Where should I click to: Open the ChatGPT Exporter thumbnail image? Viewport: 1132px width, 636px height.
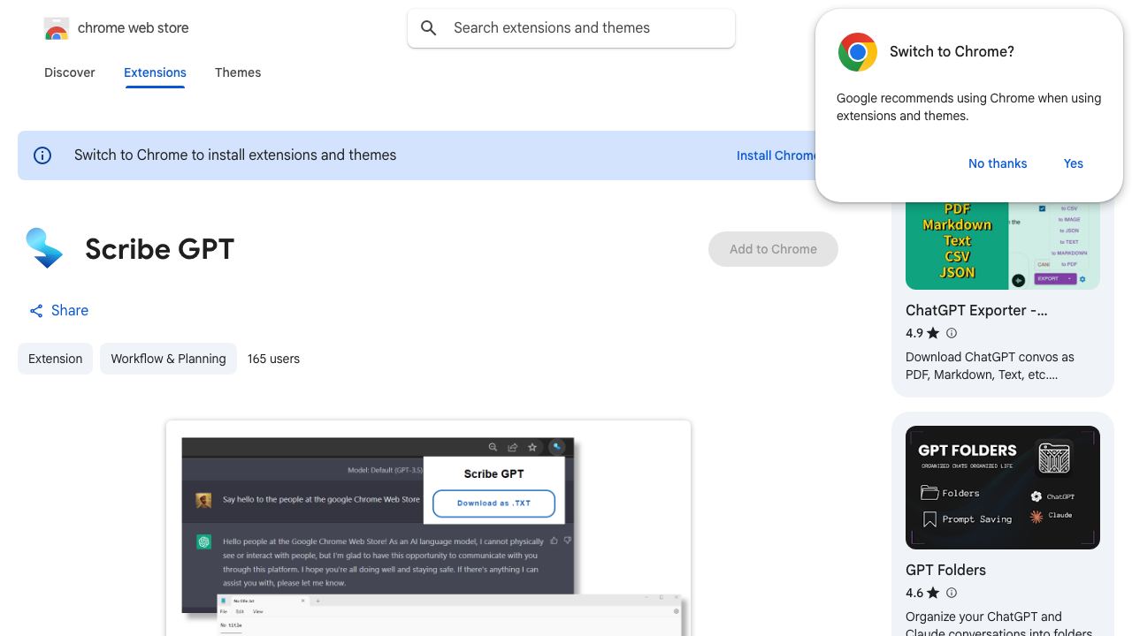point(1003,246)
